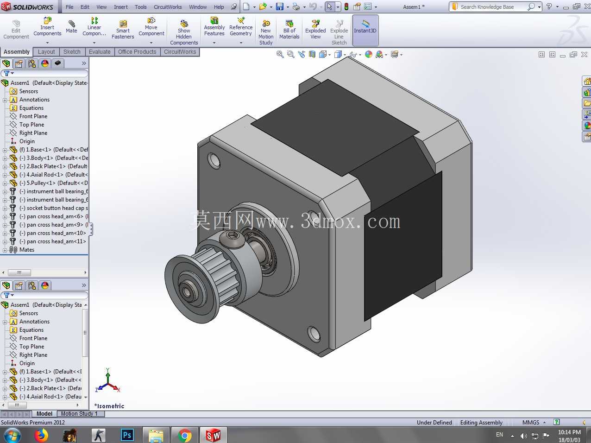Image resolution: width=591 pixels, height=443 pixels.
Task: Click Firefox icon in taskbar
Action: (x=41, y=435)
